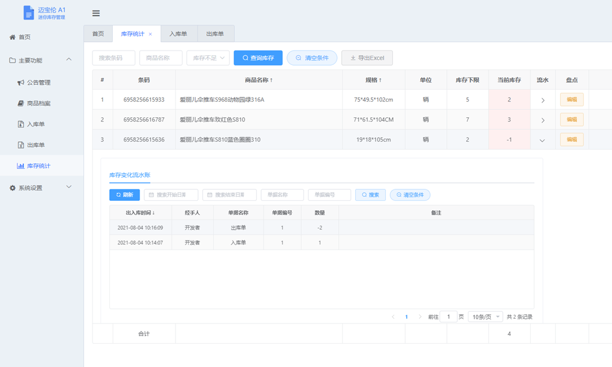Sort by 规格 column header
This screenshot has width=612, height=367.
point(374,80)
